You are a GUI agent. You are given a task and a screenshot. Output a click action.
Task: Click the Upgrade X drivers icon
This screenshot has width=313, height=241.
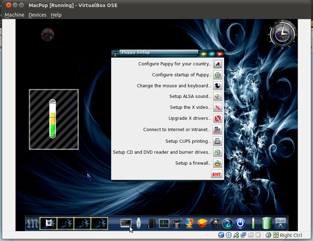(x=217, y=118)
